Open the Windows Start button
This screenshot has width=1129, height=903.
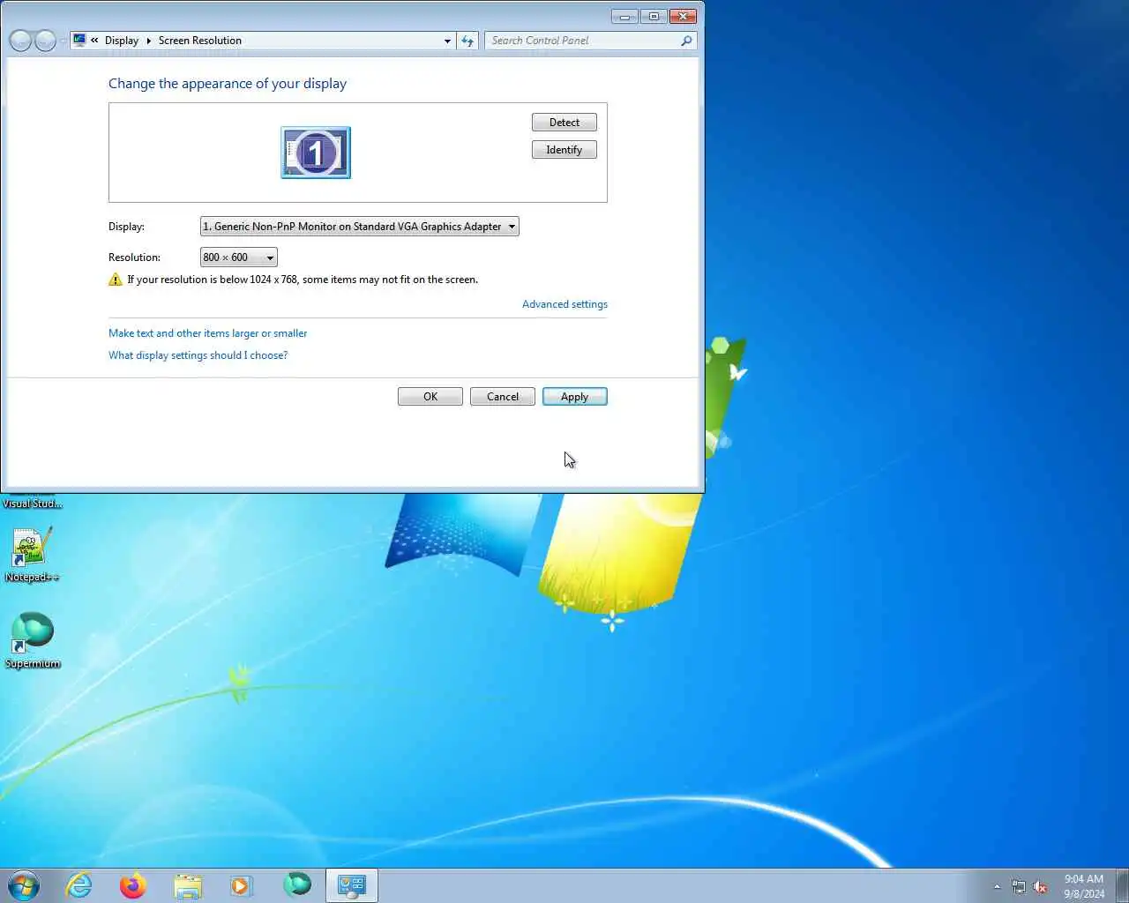click(x=24, y=885)
